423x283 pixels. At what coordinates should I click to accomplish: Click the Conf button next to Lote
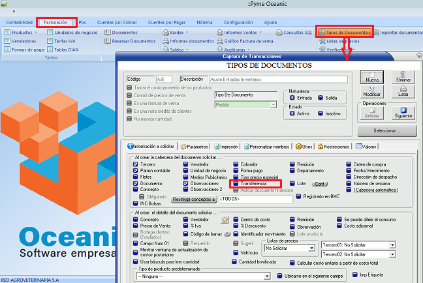[x=319, y=184]
